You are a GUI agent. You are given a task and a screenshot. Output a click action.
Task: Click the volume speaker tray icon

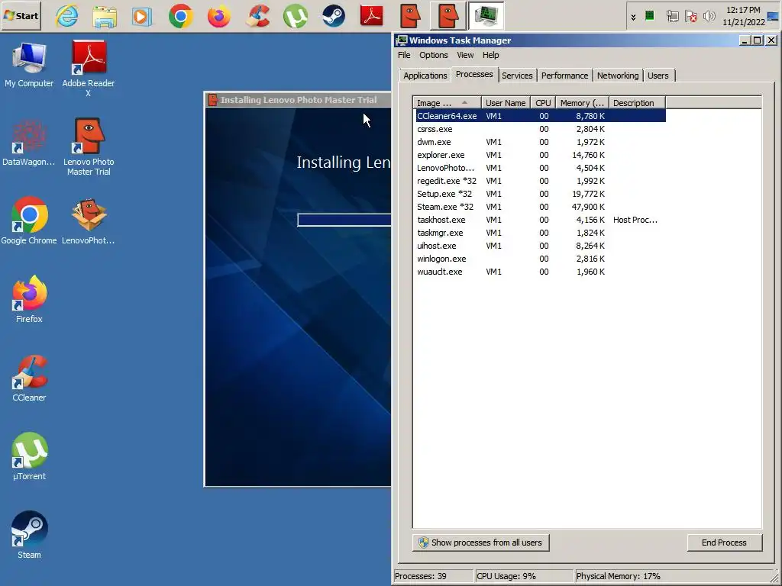pos(709,17)
